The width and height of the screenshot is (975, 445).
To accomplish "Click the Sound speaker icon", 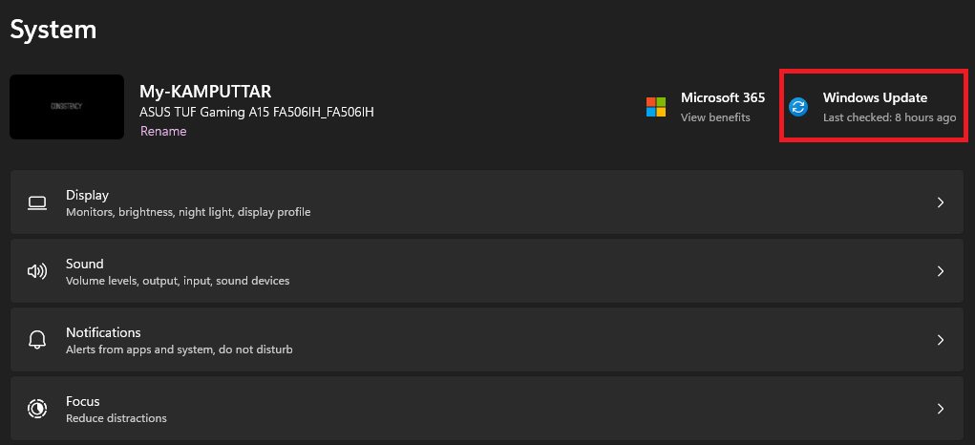I will [x=37, y=271].
